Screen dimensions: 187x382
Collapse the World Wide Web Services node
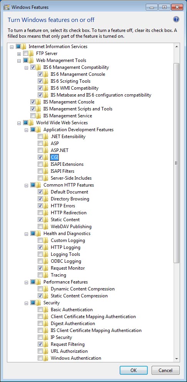coord(19,123)
